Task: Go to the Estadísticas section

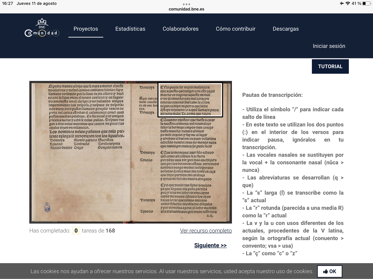Action: (x=130, y=29)
